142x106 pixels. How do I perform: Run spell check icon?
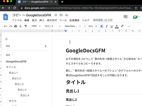[21, 26]
